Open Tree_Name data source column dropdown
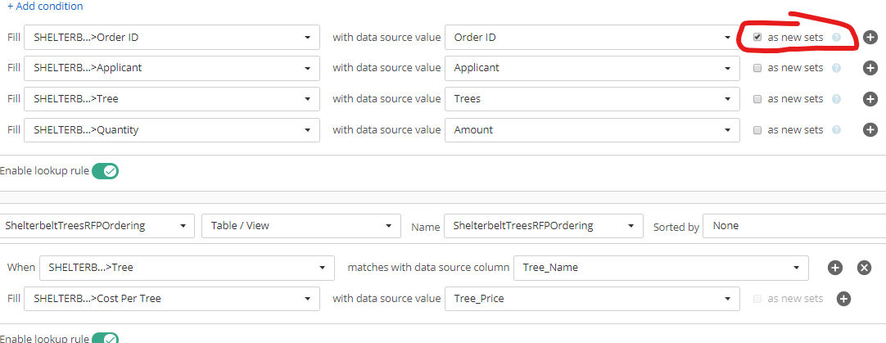The height and width of the screenshot is (343, 886). click(661, 268)
